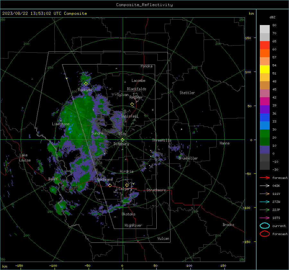Click the white 04DK arrow icon

(265, 186)
